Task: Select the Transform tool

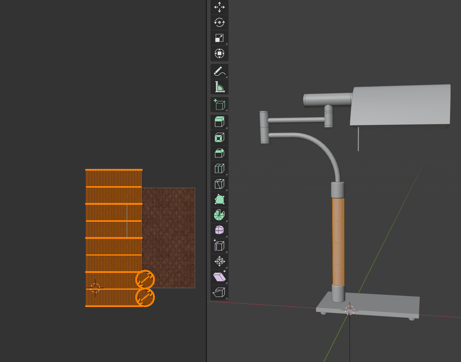Action: tap(220, 53)
